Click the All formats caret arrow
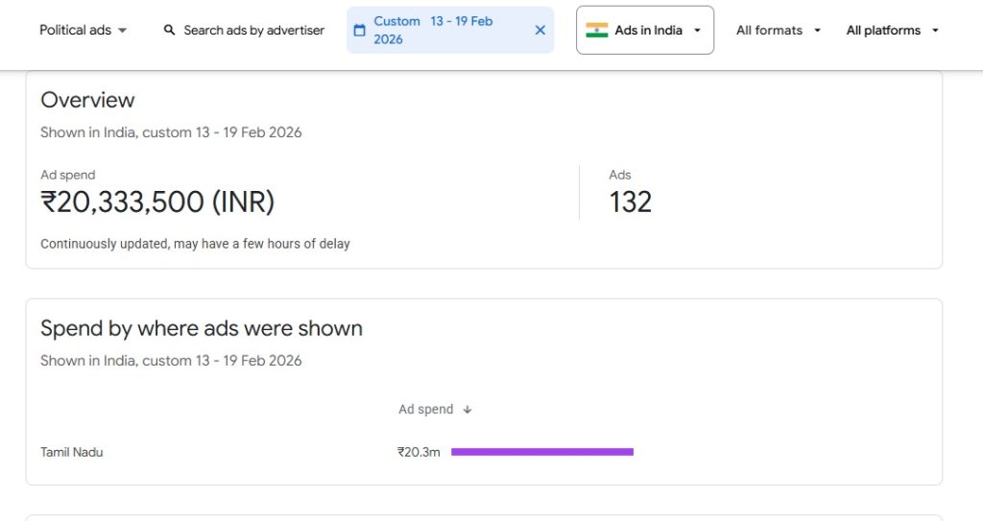The width and height of the screenshot is (983, 521). [817, 31]
